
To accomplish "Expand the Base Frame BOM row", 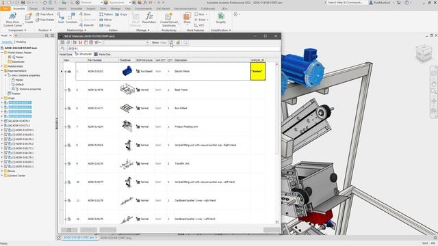I will 66,90.
